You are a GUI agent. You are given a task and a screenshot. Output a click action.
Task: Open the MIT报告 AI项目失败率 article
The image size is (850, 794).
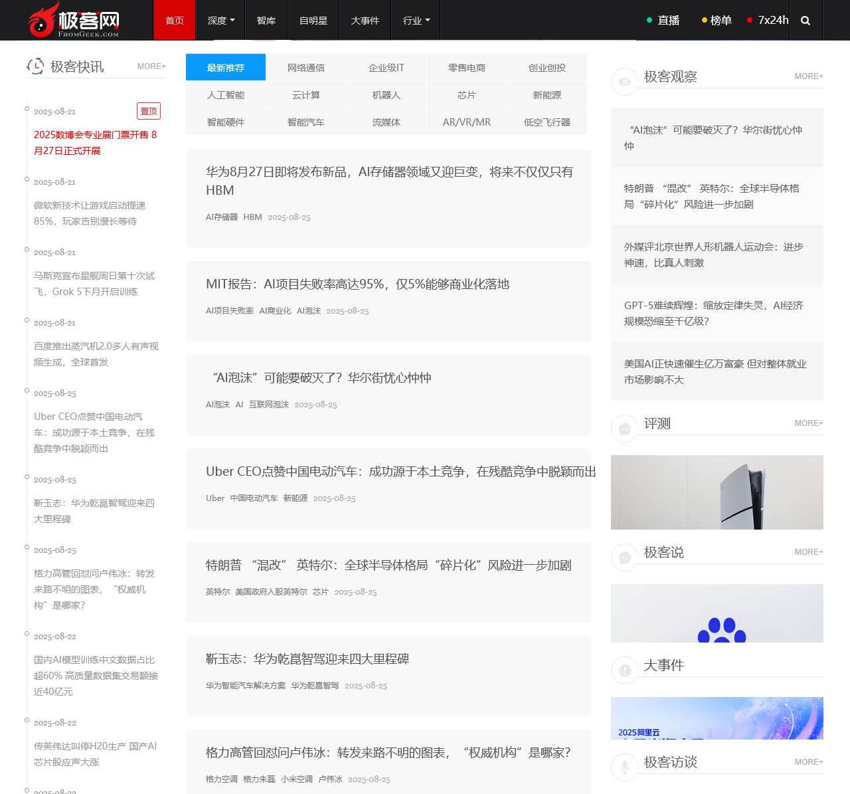(357, 284)
